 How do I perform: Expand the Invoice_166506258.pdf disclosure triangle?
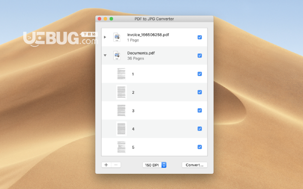point(105,37)
